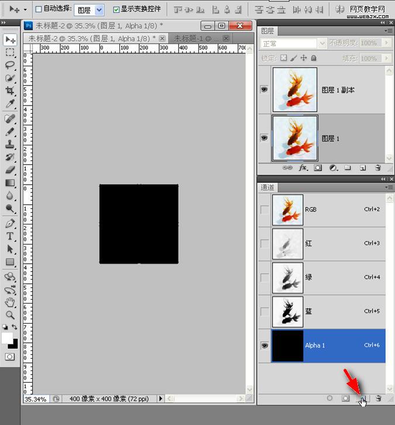Select the Rectangular Marquee tool

click(11, 52)
